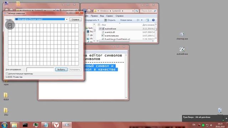Viewport: 228px width, 128px height.
Task: Toggle the preview pane icon in Explorer
Action: point(147,20)
